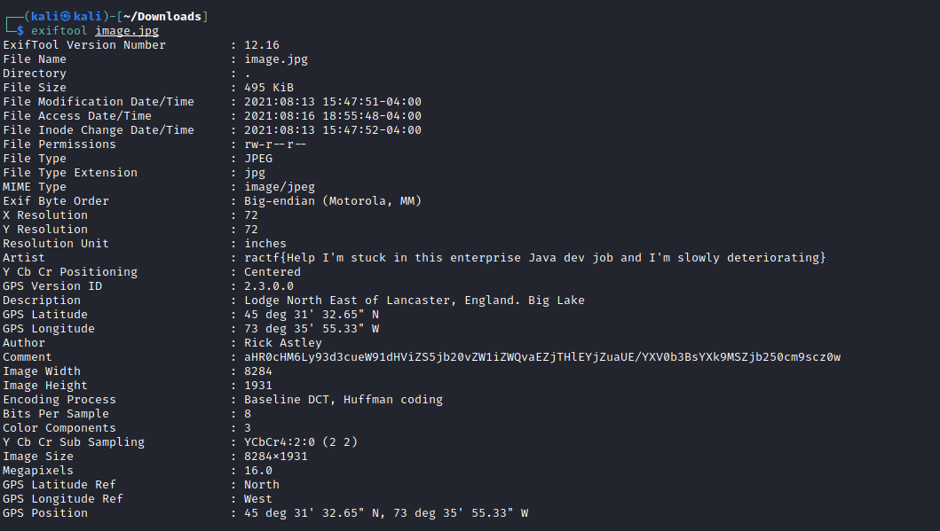Viewport: 940px width, 531px height.
Task: Click the GPS Latitude value 45 deg
Action: click(x=312, y=315)
